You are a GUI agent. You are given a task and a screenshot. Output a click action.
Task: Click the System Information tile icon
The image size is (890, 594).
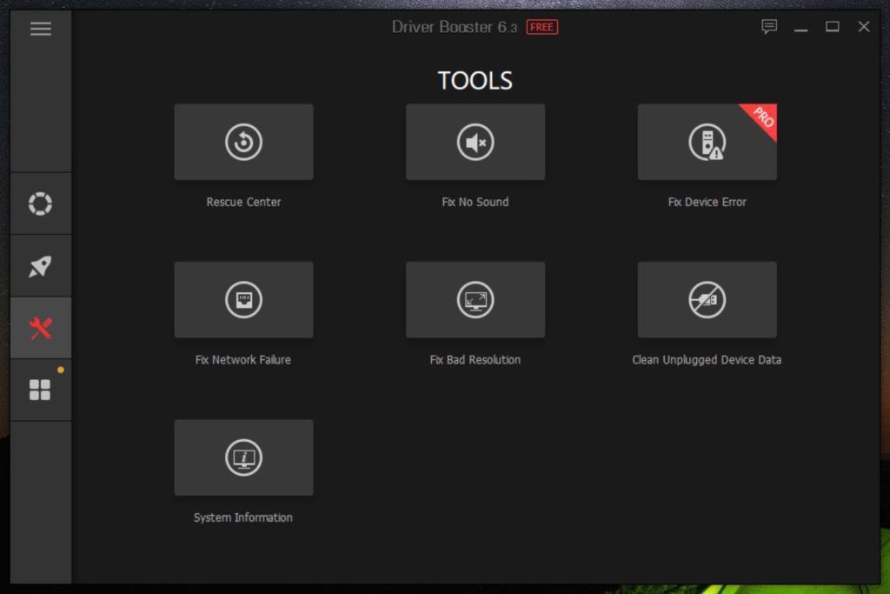[x=243, y=457]
